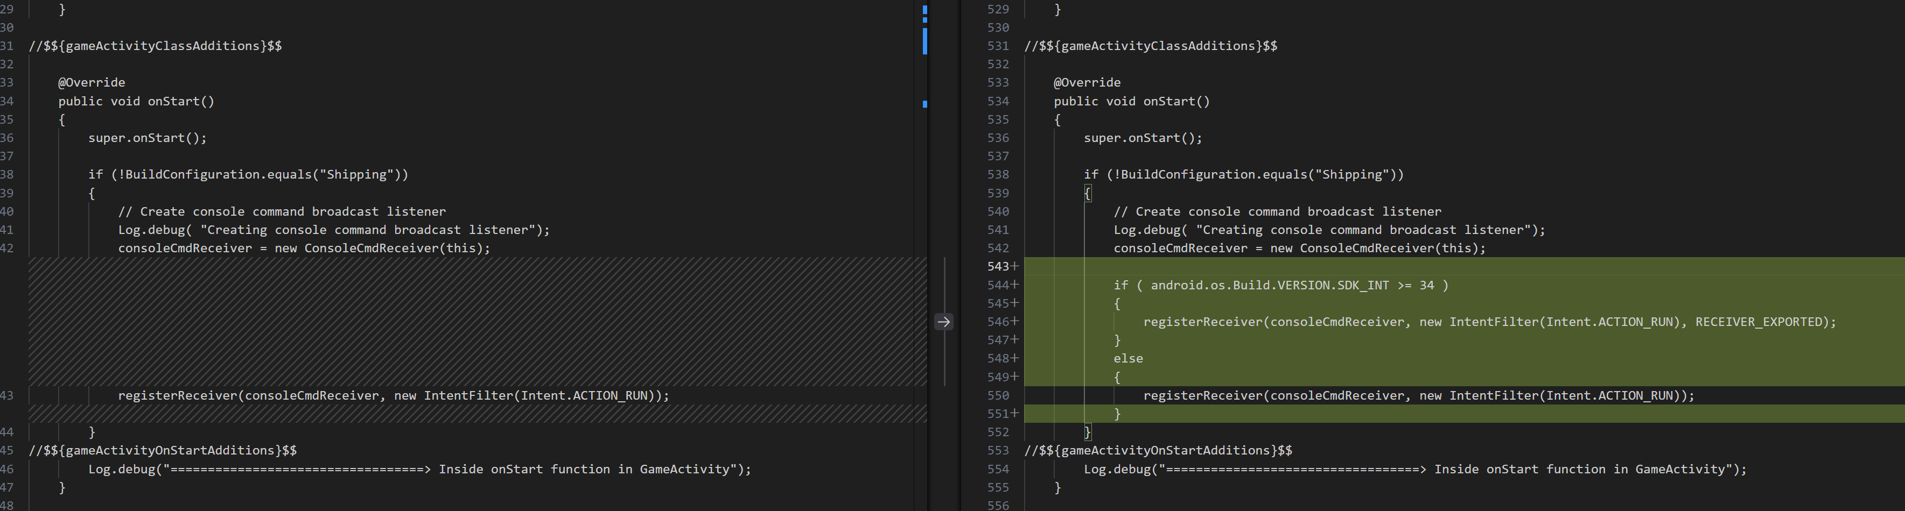Click the plus marker on line 547

[1014, 340]
